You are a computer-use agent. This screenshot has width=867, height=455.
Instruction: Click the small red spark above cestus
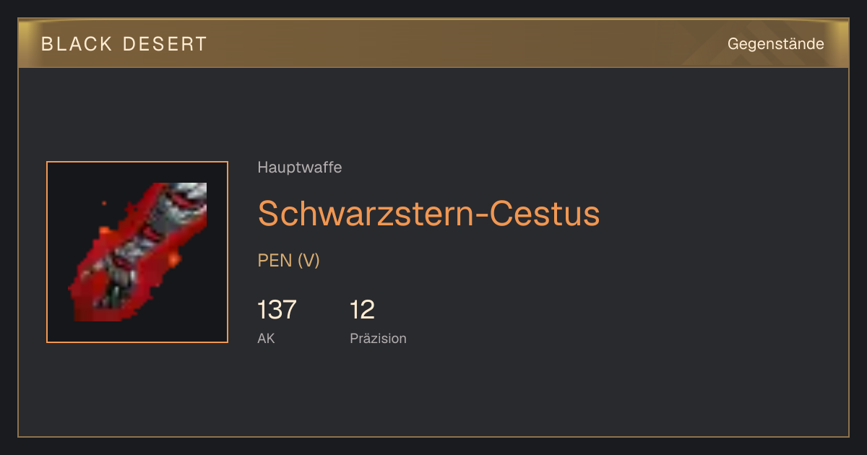(104, 204)
